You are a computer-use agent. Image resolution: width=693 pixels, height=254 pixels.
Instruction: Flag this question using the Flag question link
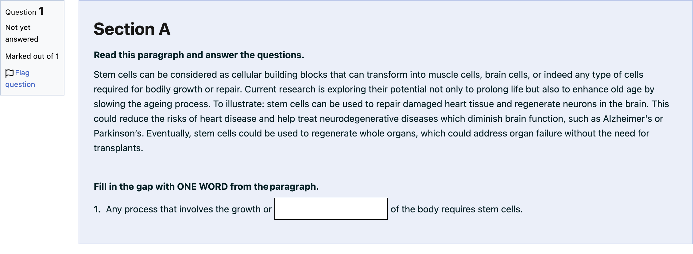[x=20, y=79]
